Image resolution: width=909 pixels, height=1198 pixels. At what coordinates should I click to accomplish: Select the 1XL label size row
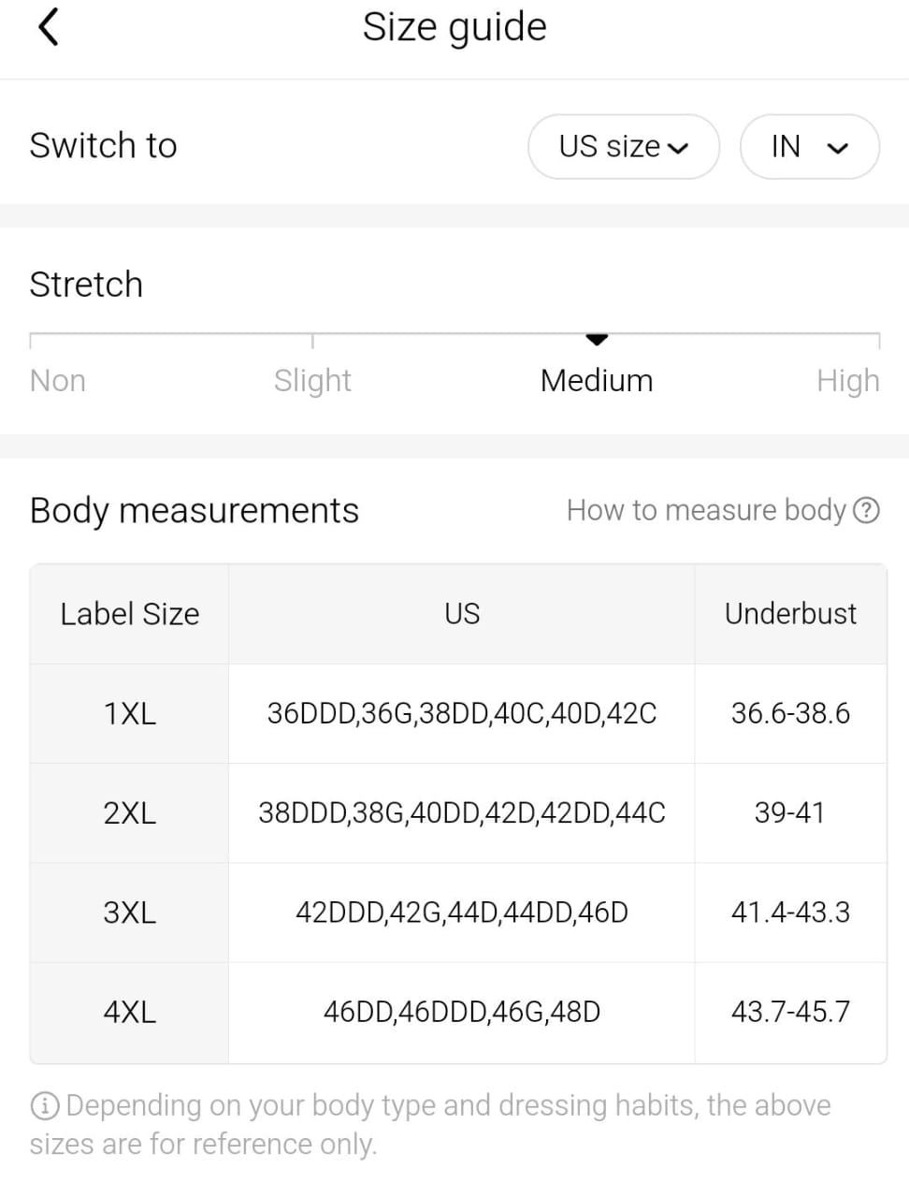[130, 714]
